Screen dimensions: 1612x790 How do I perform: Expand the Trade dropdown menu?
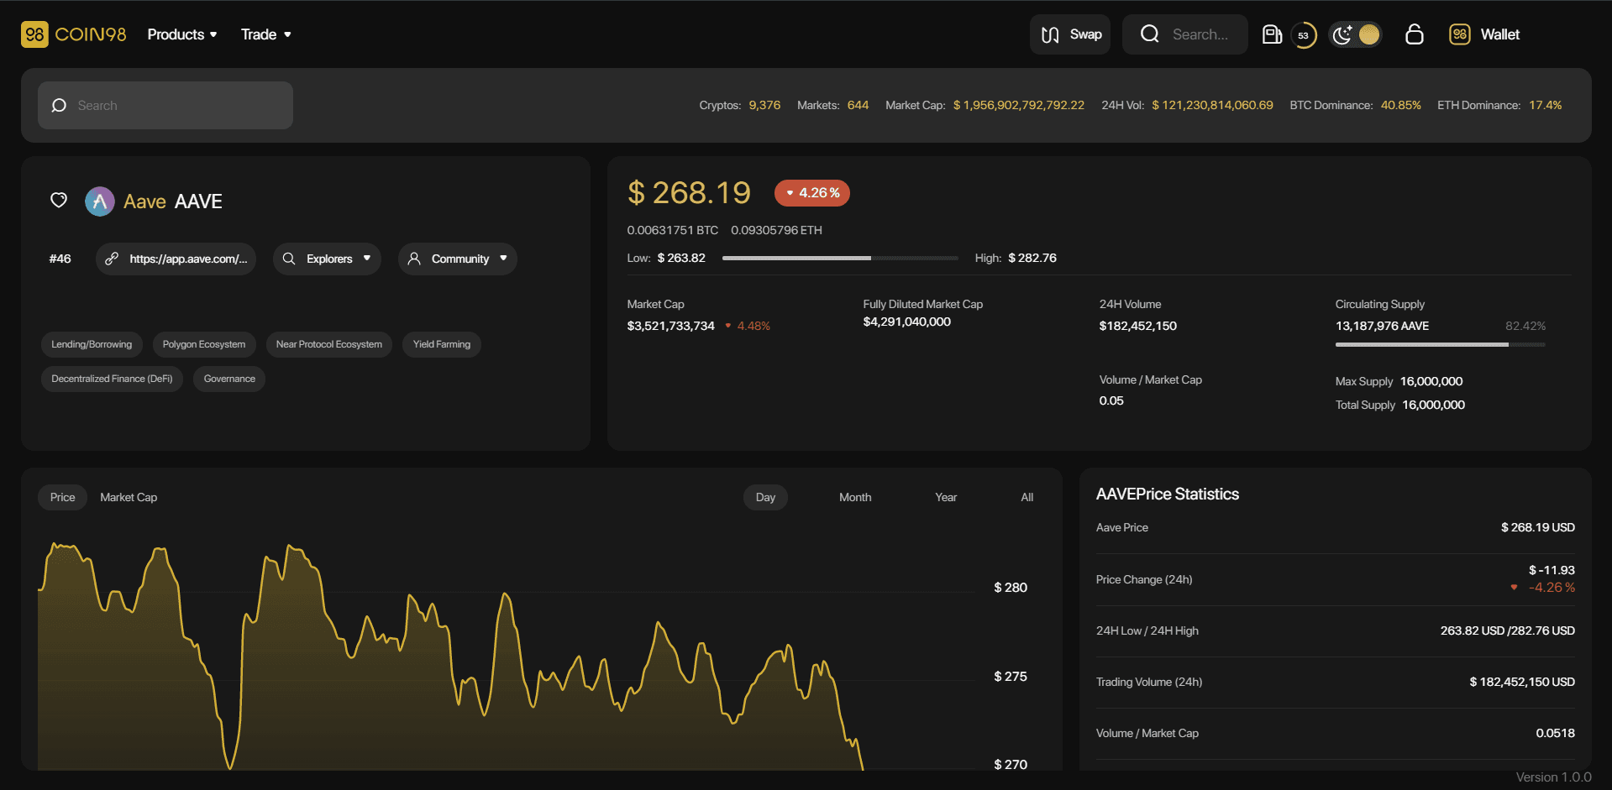(x=266, y=34)
